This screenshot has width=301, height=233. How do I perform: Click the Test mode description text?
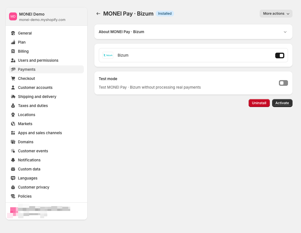[150, 87]
